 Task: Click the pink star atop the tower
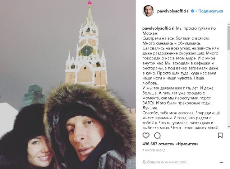click(x=89, y=3)
